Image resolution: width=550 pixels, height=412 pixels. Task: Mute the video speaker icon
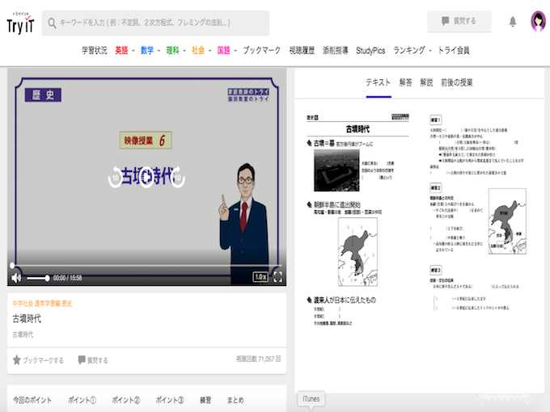click(16, 277)
